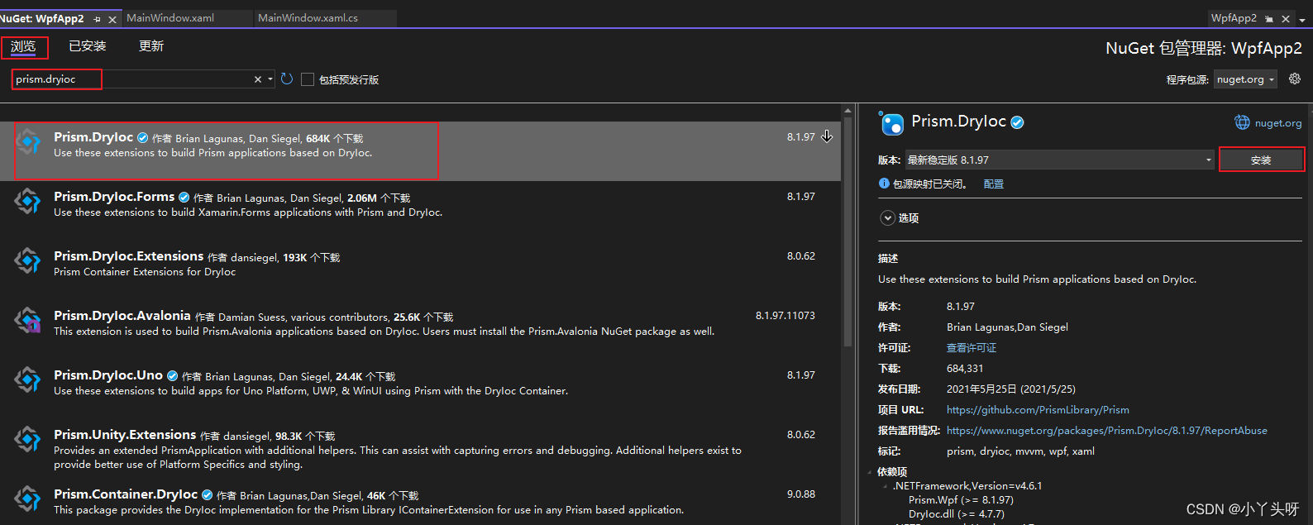
Task: Open the GitHub PrismLibrary project URL
Action: pyautogui.click(x=1038, y=410)
